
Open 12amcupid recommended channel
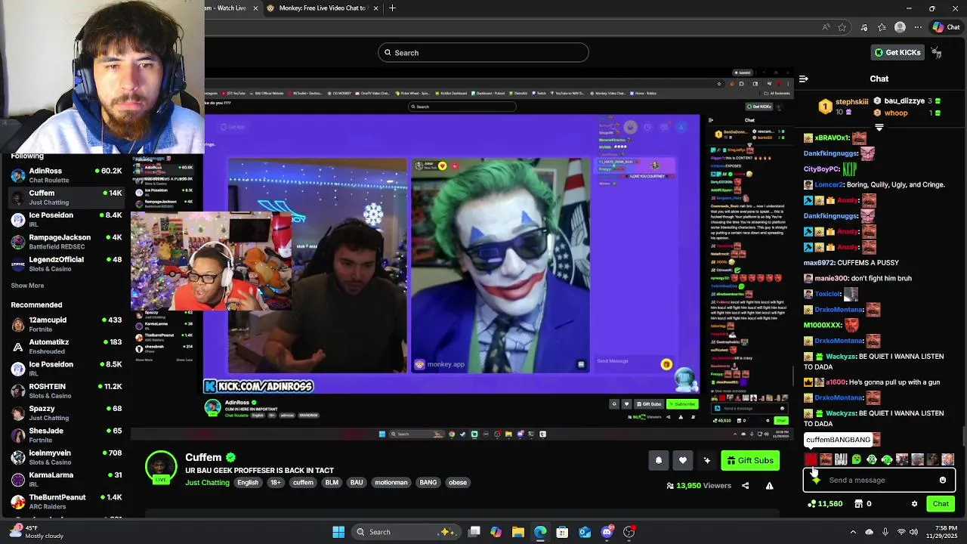click(x=66, y=324)
